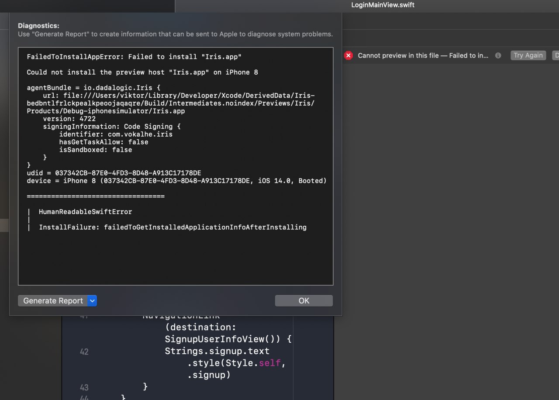Click the OK button in Diagnostics dialog

pyautogui.click(x=304, y=300)
